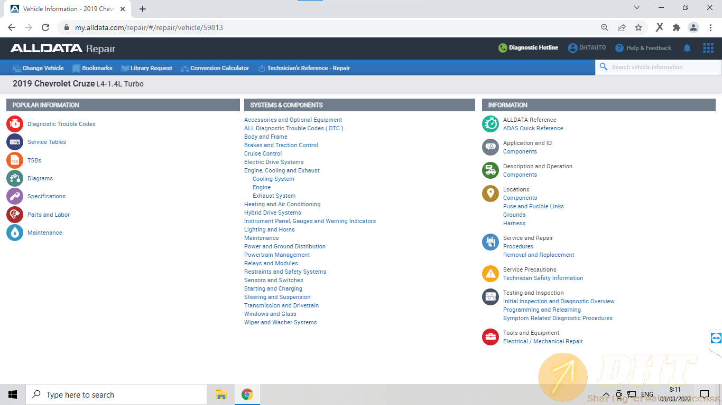Click the ENG language indicator in tray
The height and width of the screenshot is (405, 722).
[x=647, y=394]
